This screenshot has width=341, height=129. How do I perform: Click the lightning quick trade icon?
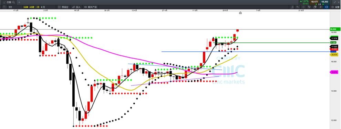[321, 7]
